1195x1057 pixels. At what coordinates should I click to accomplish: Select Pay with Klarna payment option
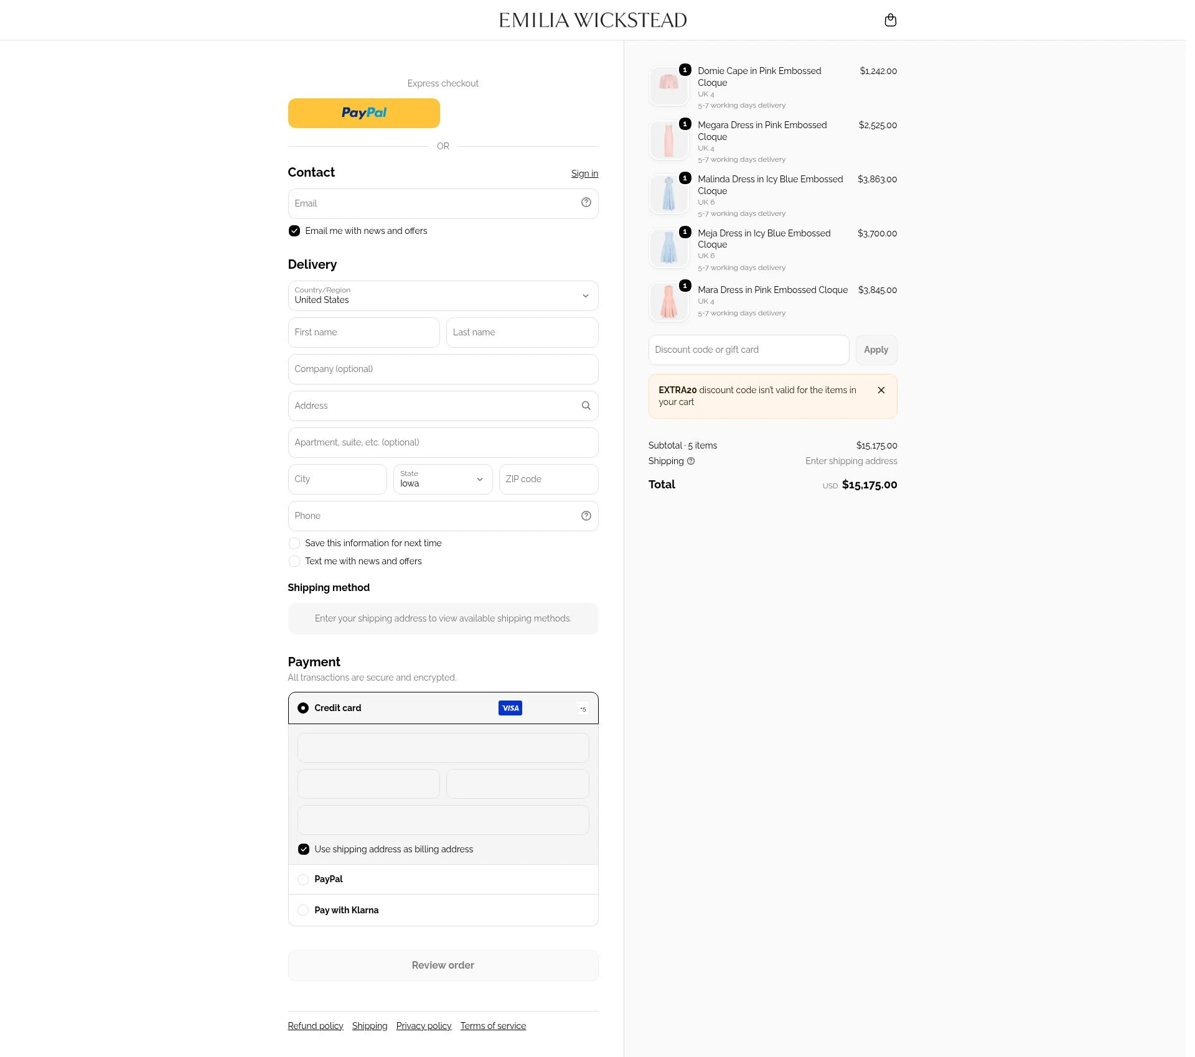303,910
